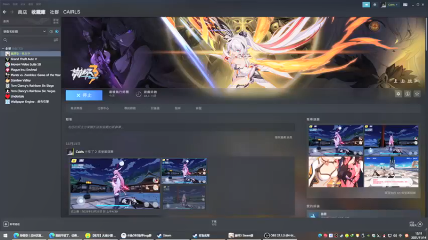Open bottom-left screenshot in screenshots panel
Viewport: 428px width, 240px height.
pos(336,172)
